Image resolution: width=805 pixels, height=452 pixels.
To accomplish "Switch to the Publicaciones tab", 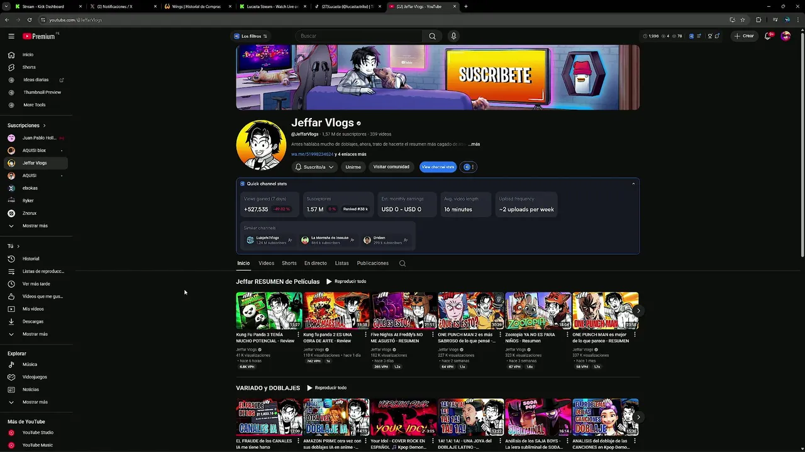I will tap(373, 263).
